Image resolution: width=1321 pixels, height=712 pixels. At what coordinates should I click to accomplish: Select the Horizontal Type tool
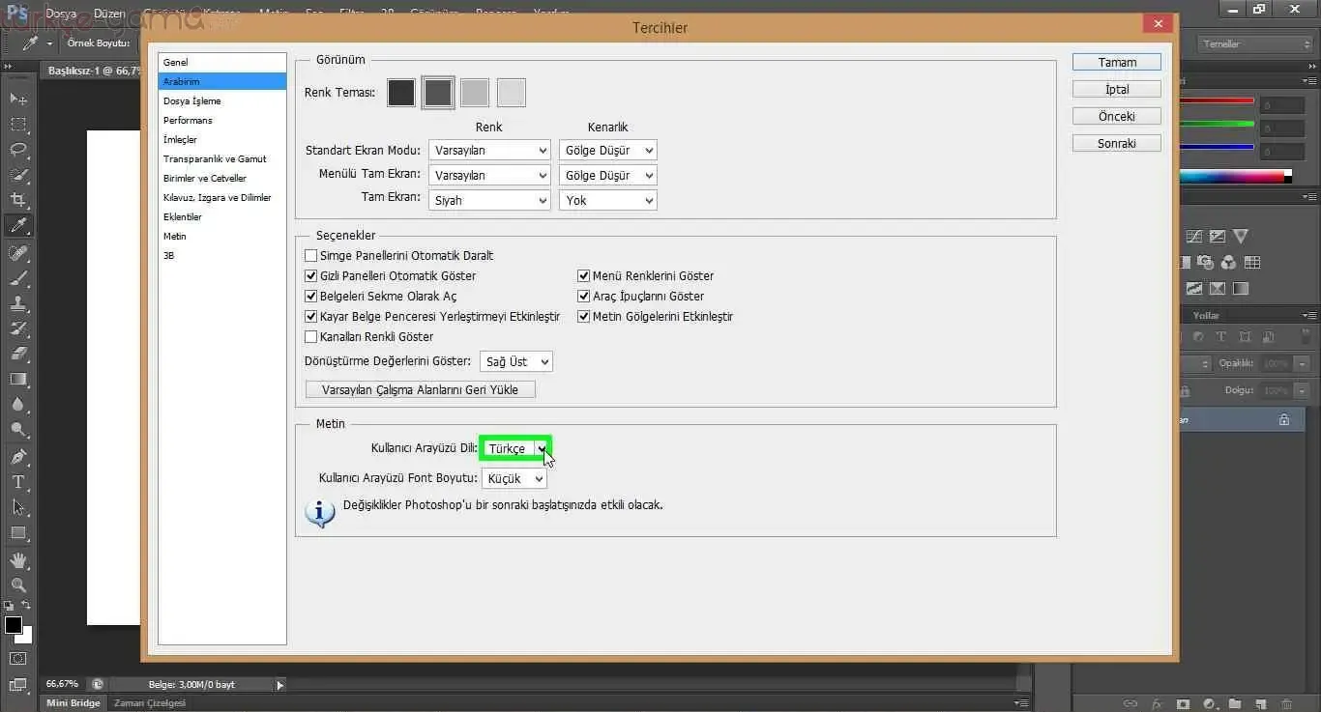(18, 481)
